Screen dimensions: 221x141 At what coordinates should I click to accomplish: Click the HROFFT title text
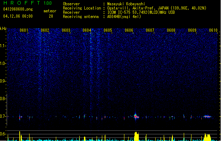(22, 3)
